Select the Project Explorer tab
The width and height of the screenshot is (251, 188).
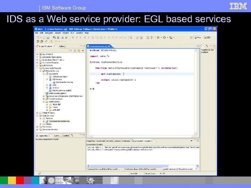point(45,46)
